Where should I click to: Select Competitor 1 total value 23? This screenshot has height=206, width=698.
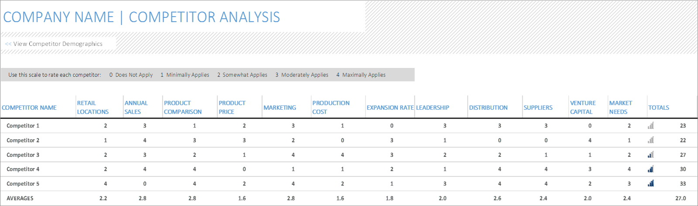coord(683,125)
